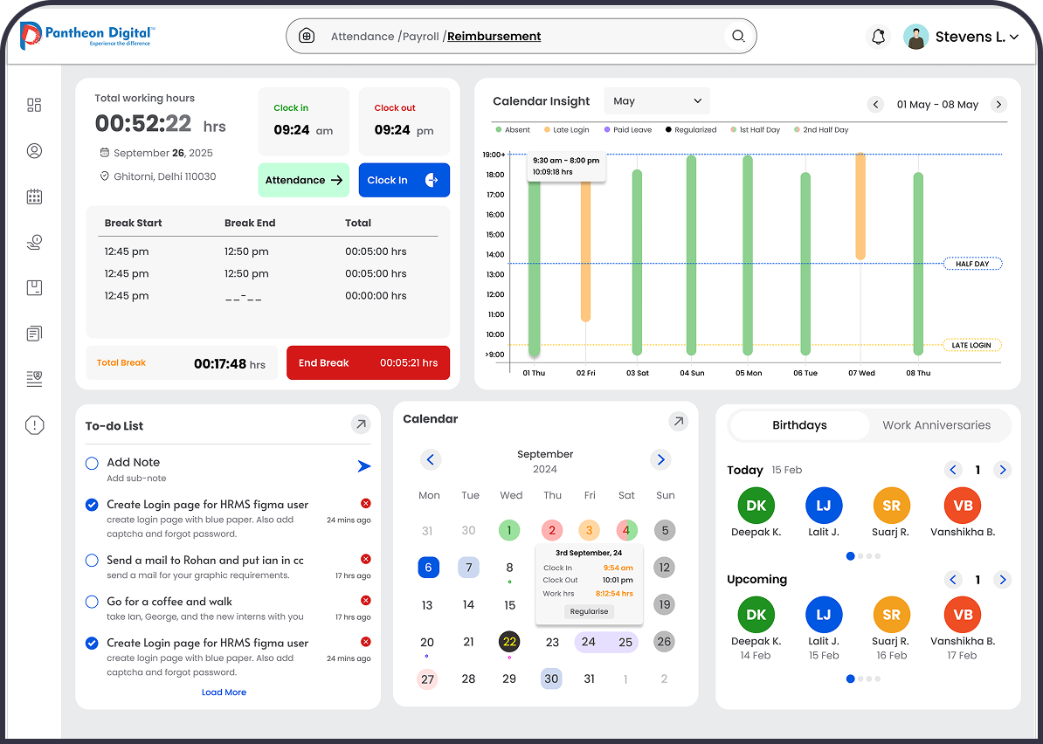1043x744 pixels.
Task: Select the Birthdays tab
Action: click(x=799, y=425)
